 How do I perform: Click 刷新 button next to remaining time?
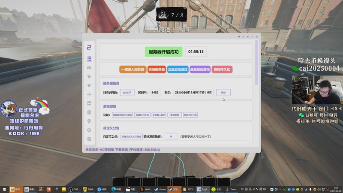pos(223,93)
